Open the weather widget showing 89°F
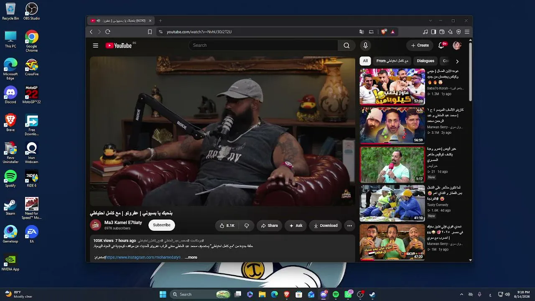 click(19, 294)
